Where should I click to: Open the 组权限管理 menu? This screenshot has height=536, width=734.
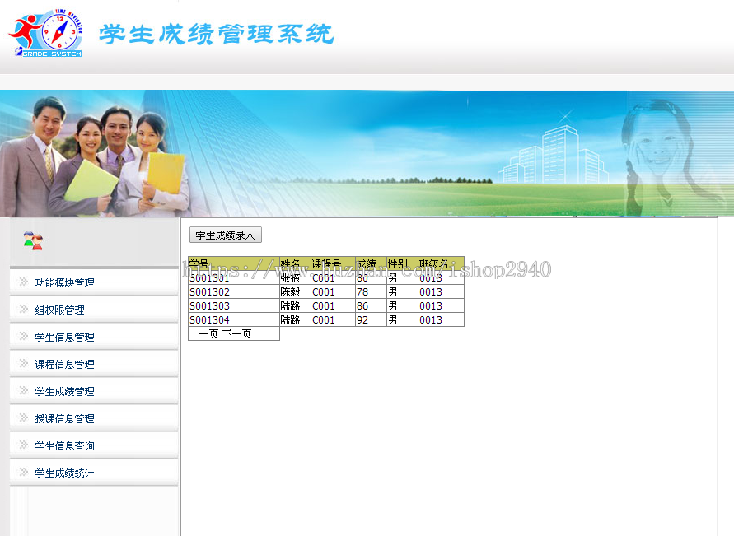click(x=59, y=310)
